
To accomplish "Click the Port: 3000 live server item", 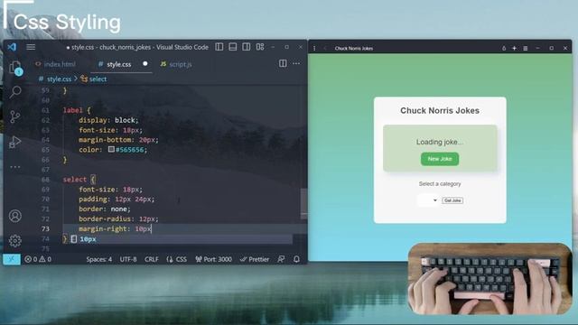I will click(213, 259).
